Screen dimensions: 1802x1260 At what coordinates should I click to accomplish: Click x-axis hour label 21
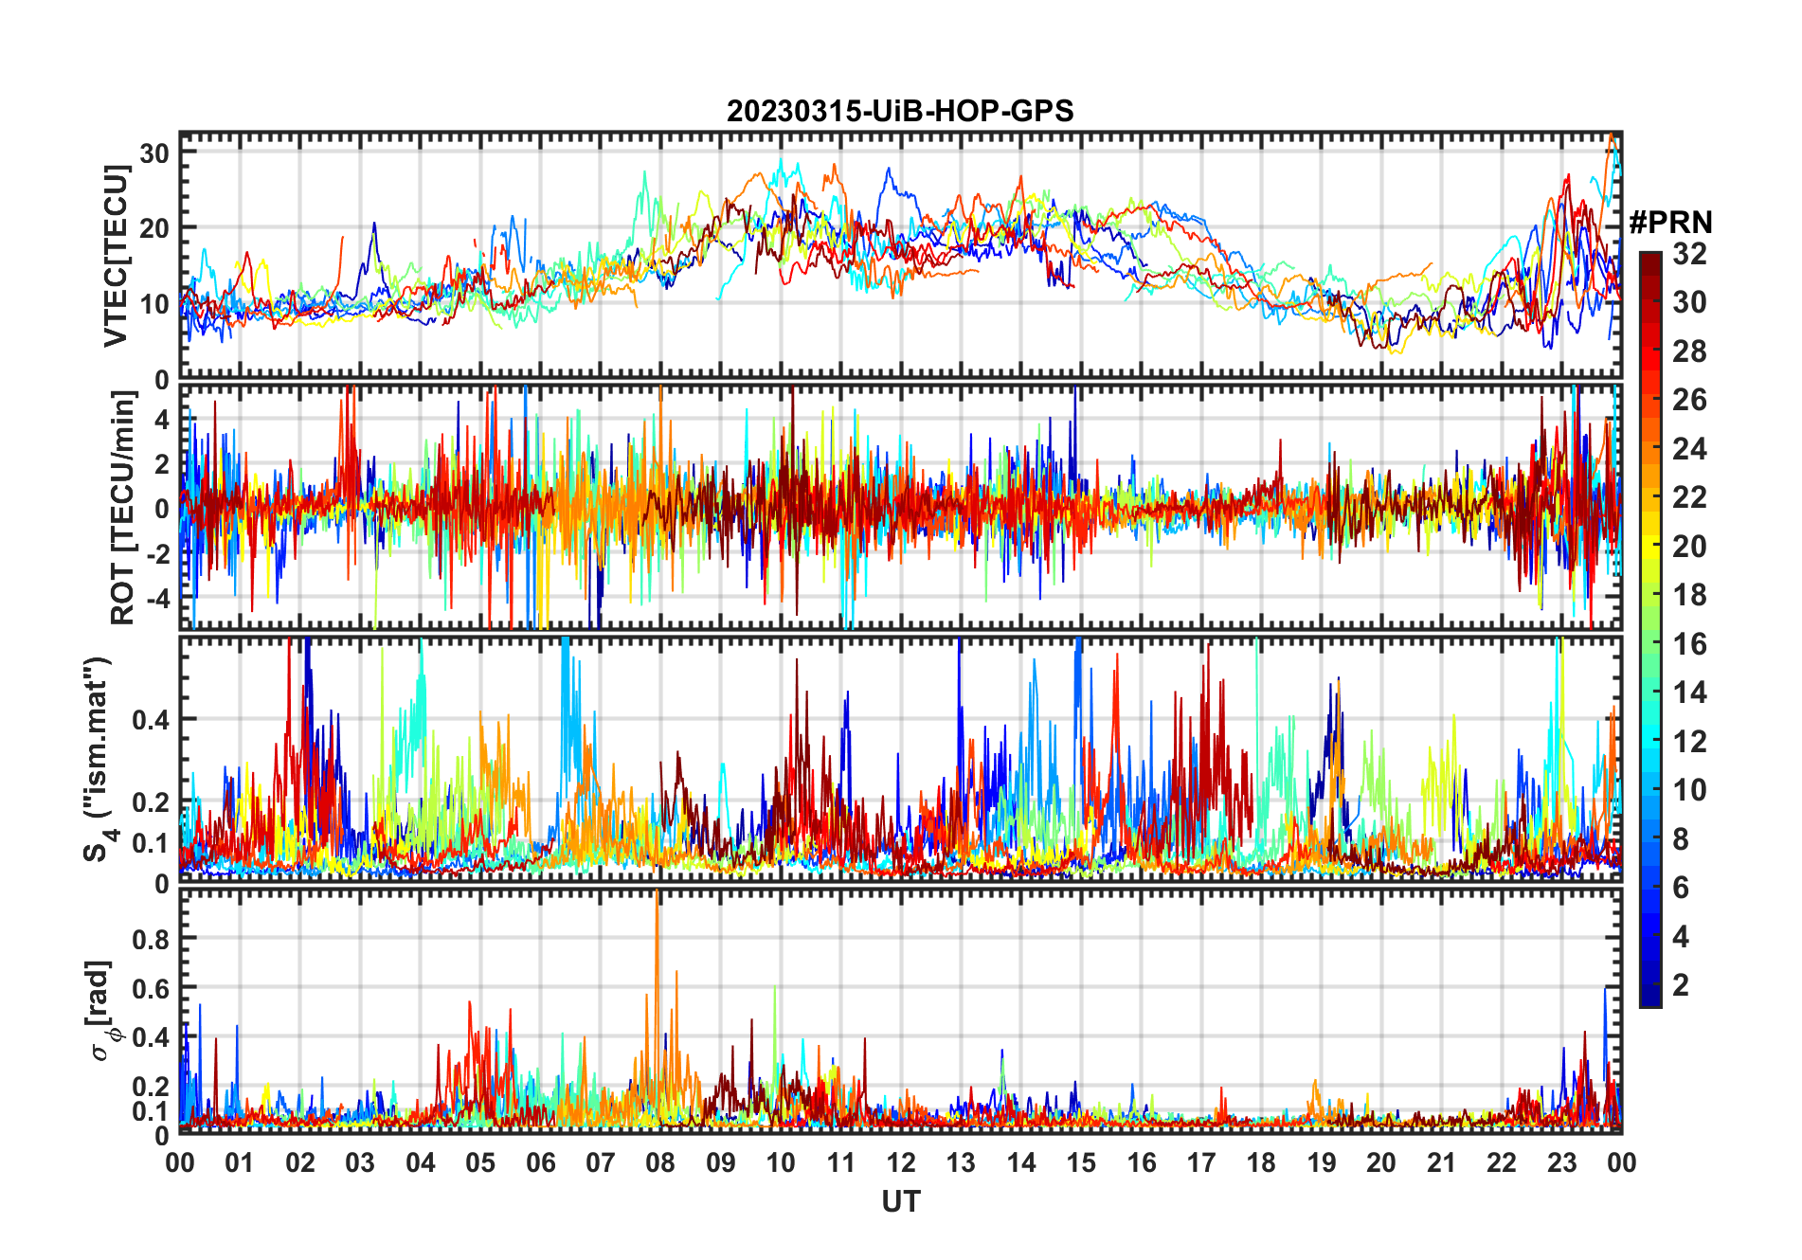[x=1441, y=1162]
